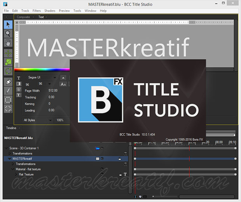The image size is (241, 202).
Task: Open the Segoe UI font dropdown
Action: pos(42,78)
